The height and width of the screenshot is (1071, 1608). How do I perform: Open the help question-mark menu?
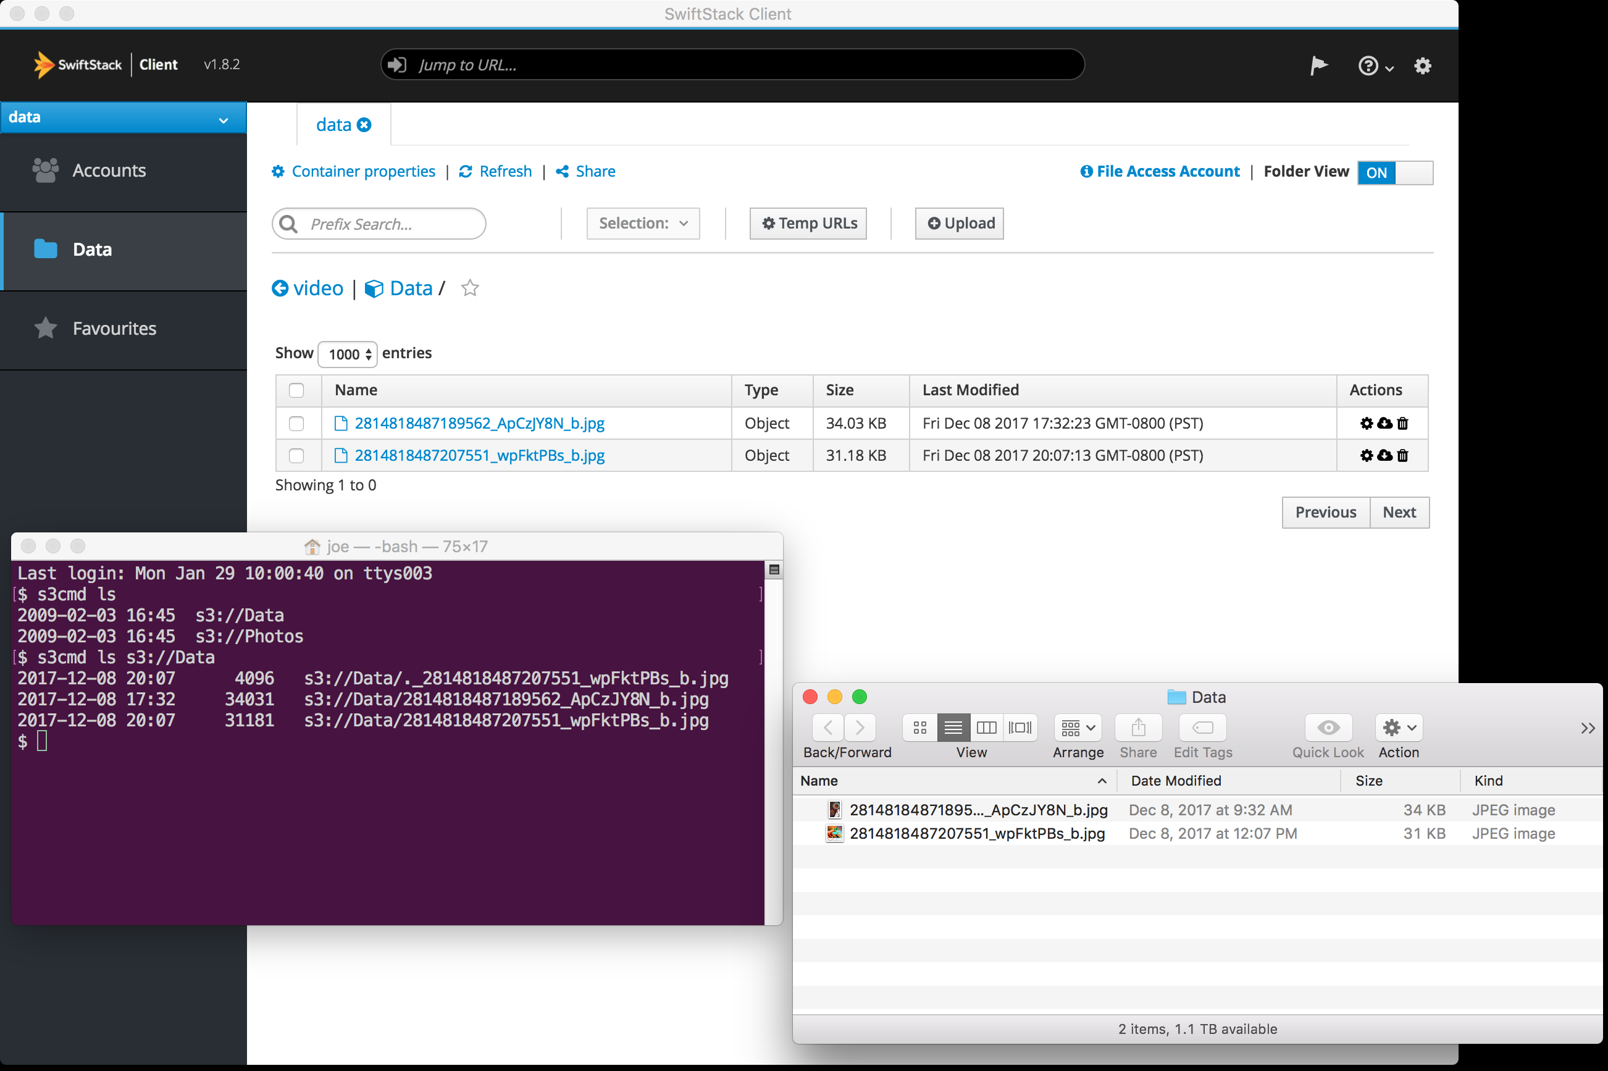tap(1375, 65)
